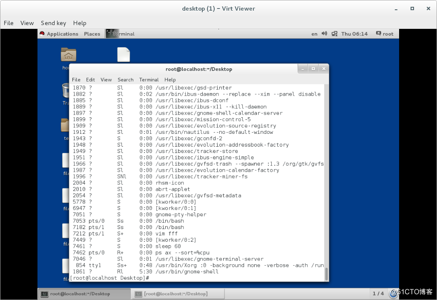This screenshot has height=300, width=437.
Task: Open the terminal View menu
Action: [106, 80]
